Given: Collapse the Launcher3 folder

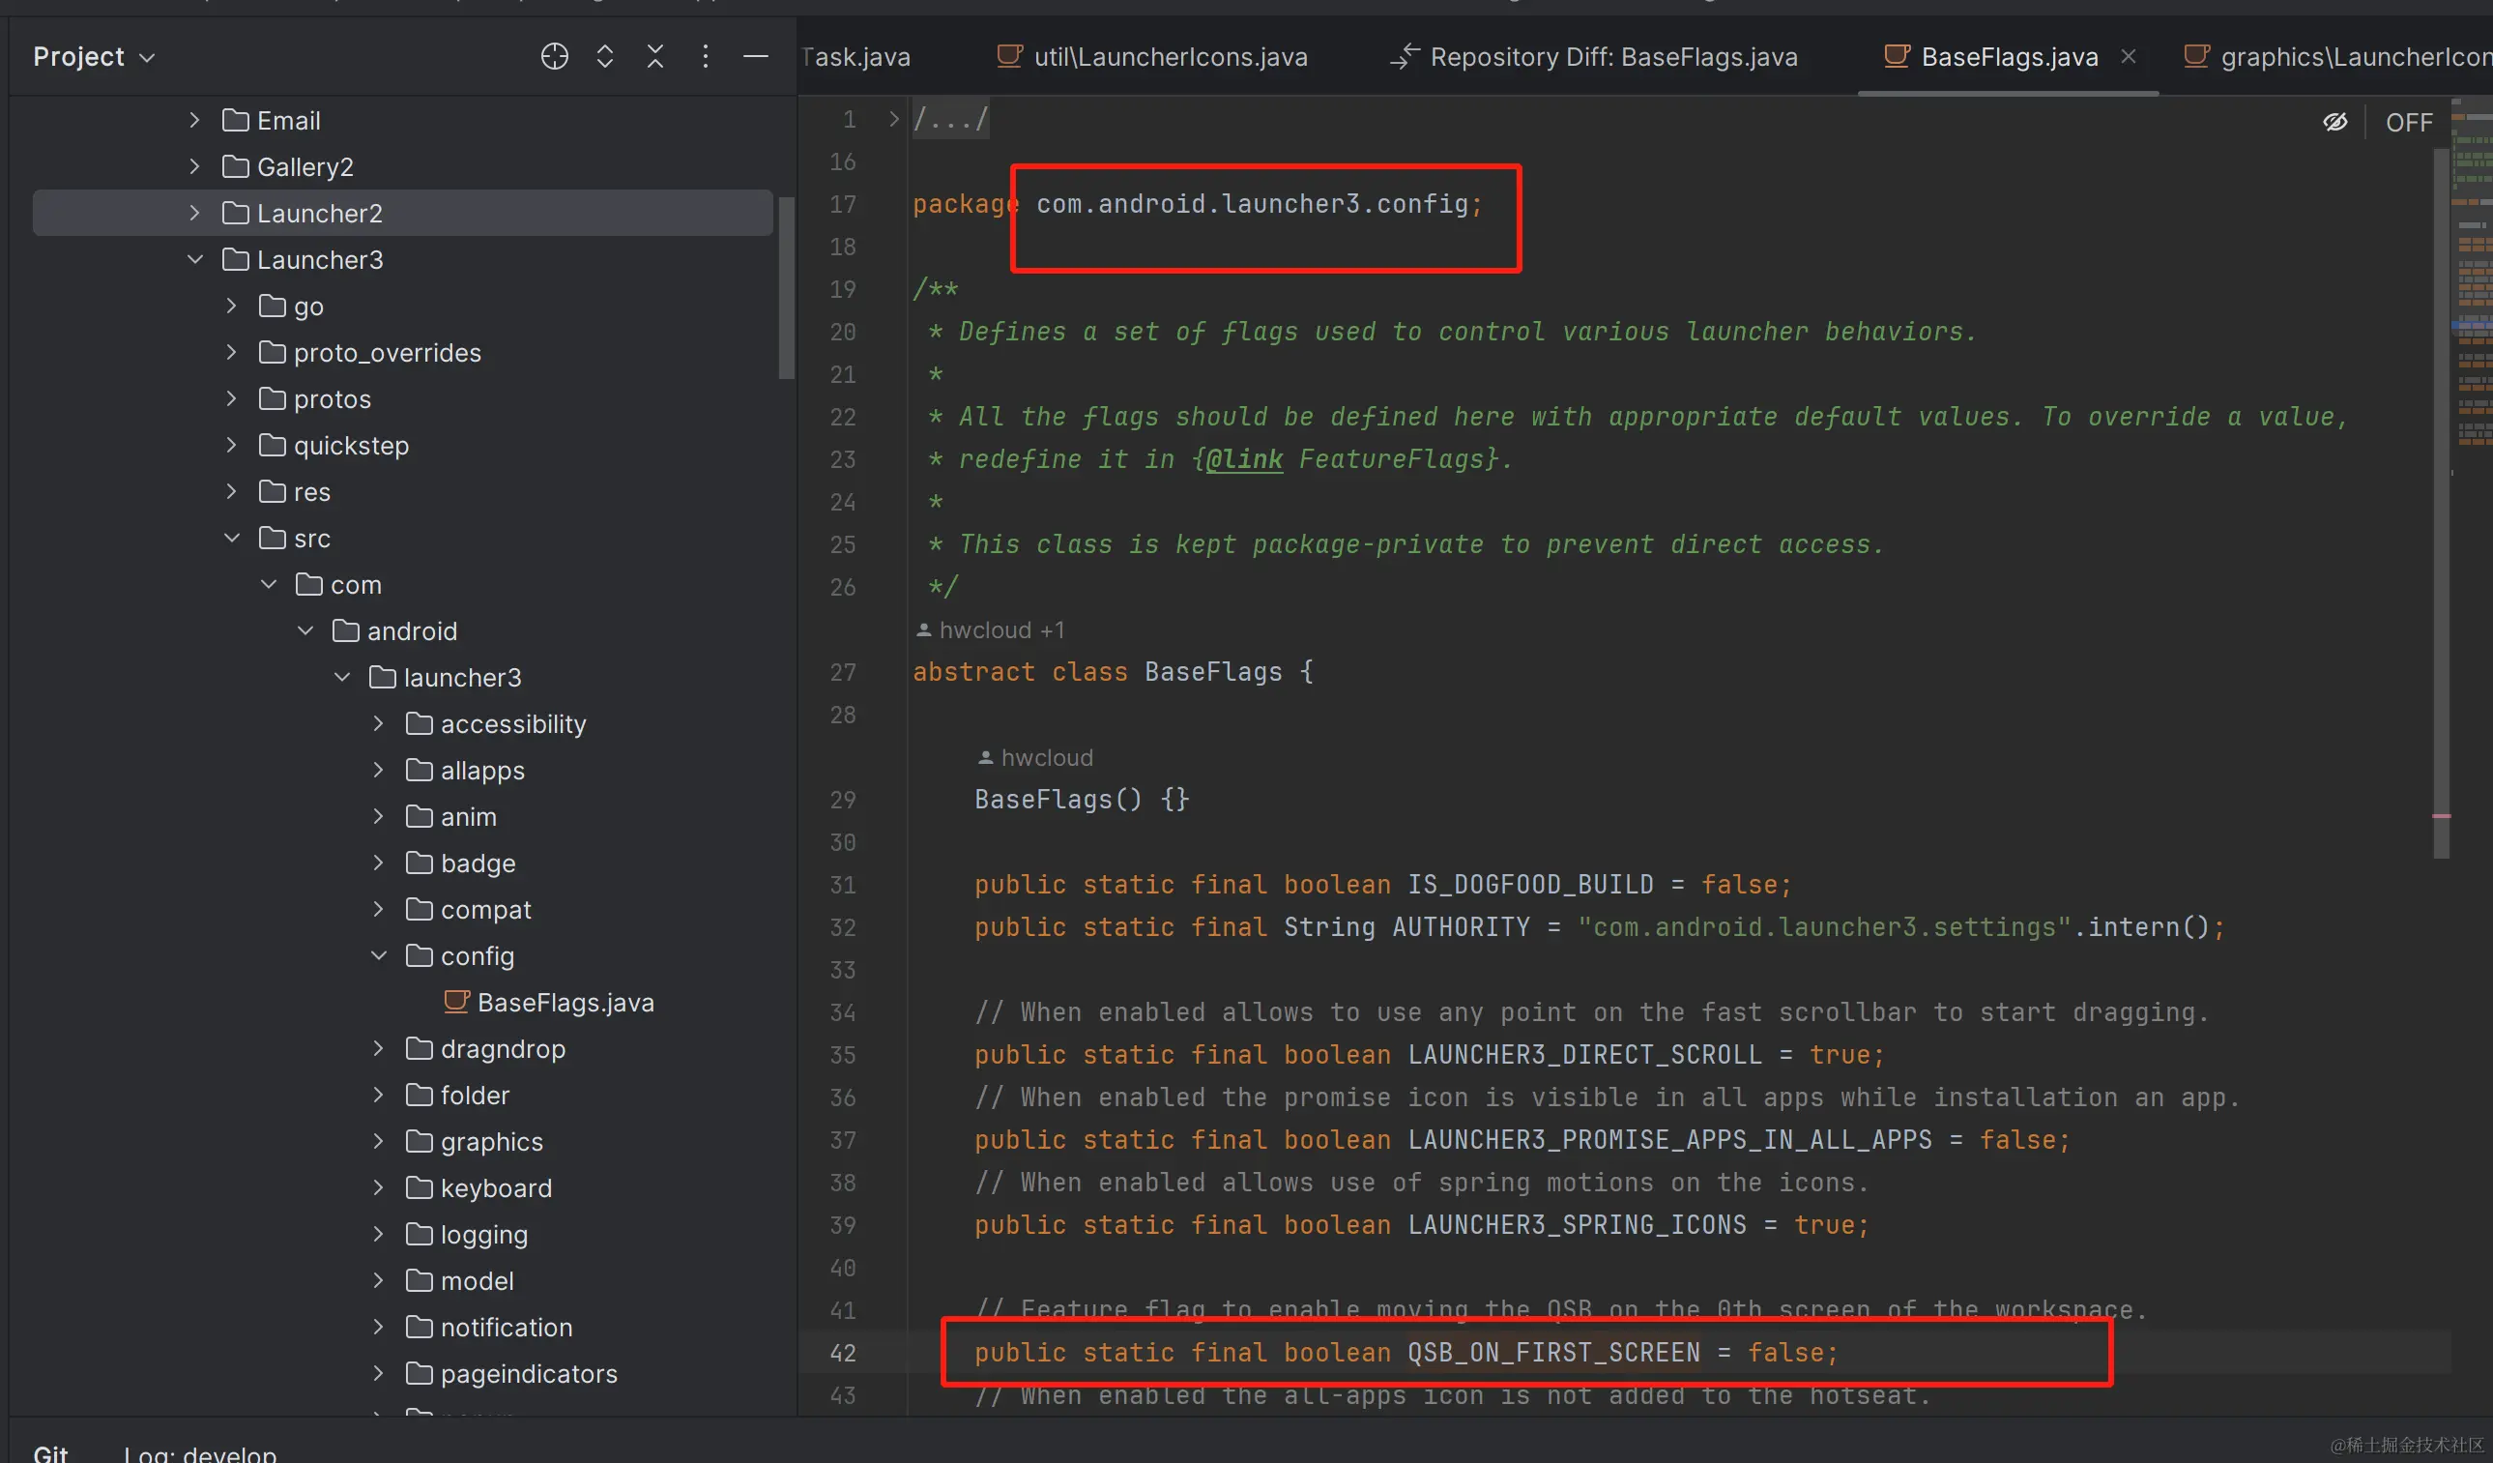Looking at the screenshot, I should (x=195, y=259).
